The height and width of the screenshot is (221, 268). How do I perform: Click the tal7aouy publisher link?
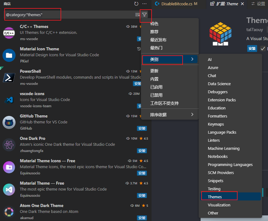pyautogui.click(x=255, y=30)
